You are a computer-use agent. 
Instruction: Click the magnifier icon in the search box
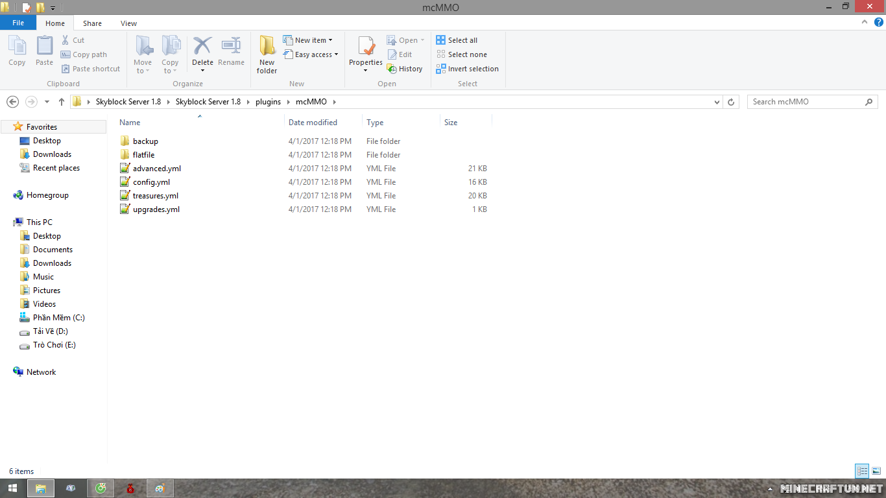pyautogui.click(x=869, y=102)
